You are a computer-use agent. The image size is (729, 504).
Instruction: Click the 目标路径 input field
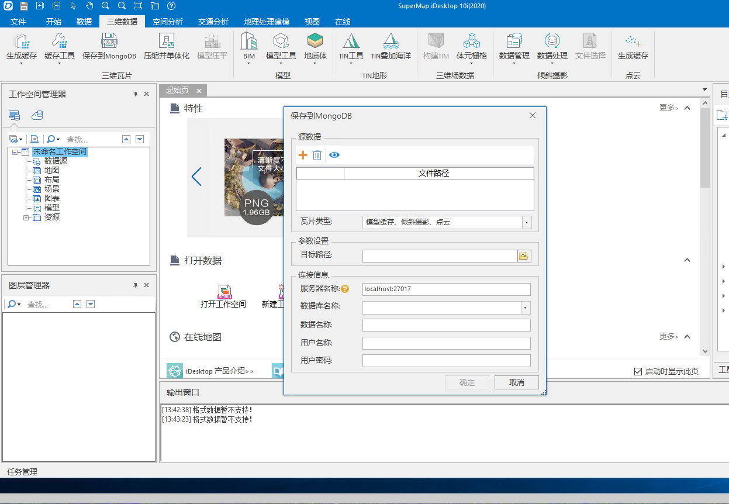pyautogui.click(x=440, y=256)
